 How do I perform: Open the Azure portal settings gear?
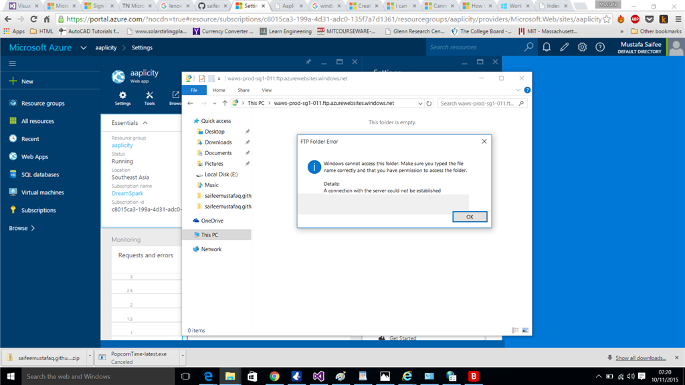(x=583, y=47)
